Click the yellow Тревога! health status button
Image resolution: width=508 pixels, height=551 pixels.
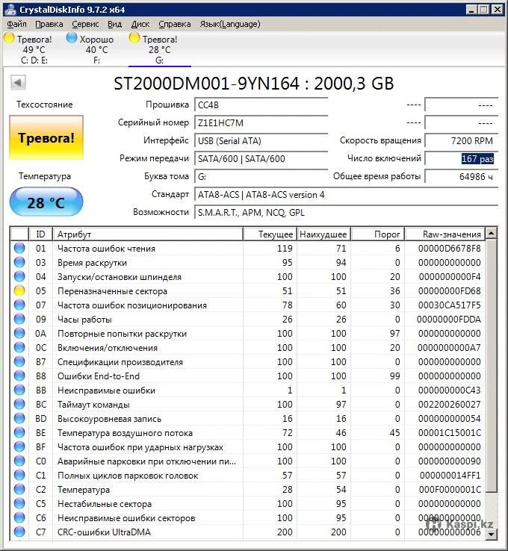[46, 137]
